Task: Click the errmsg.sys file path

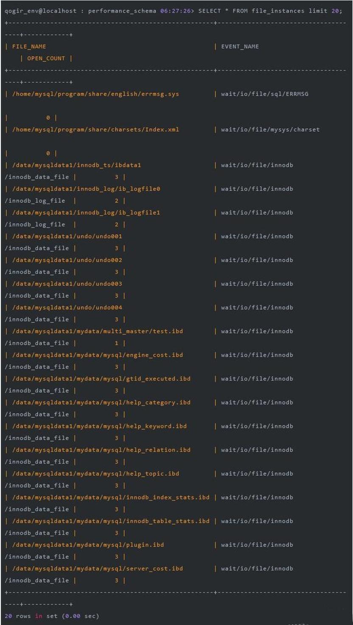Action: [95, 94]
